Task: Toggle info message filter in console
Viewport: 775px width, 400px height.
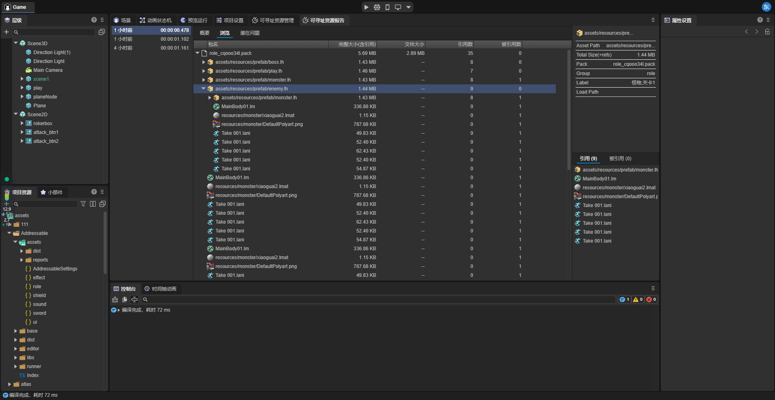Action: click(x=624, y=299)
